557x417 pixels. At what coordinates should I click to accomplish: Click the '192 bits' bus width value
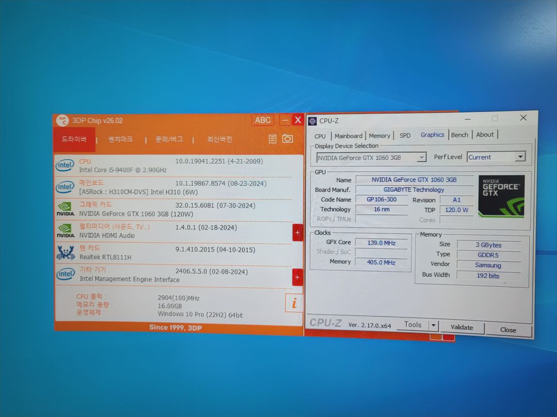point(489,276)
